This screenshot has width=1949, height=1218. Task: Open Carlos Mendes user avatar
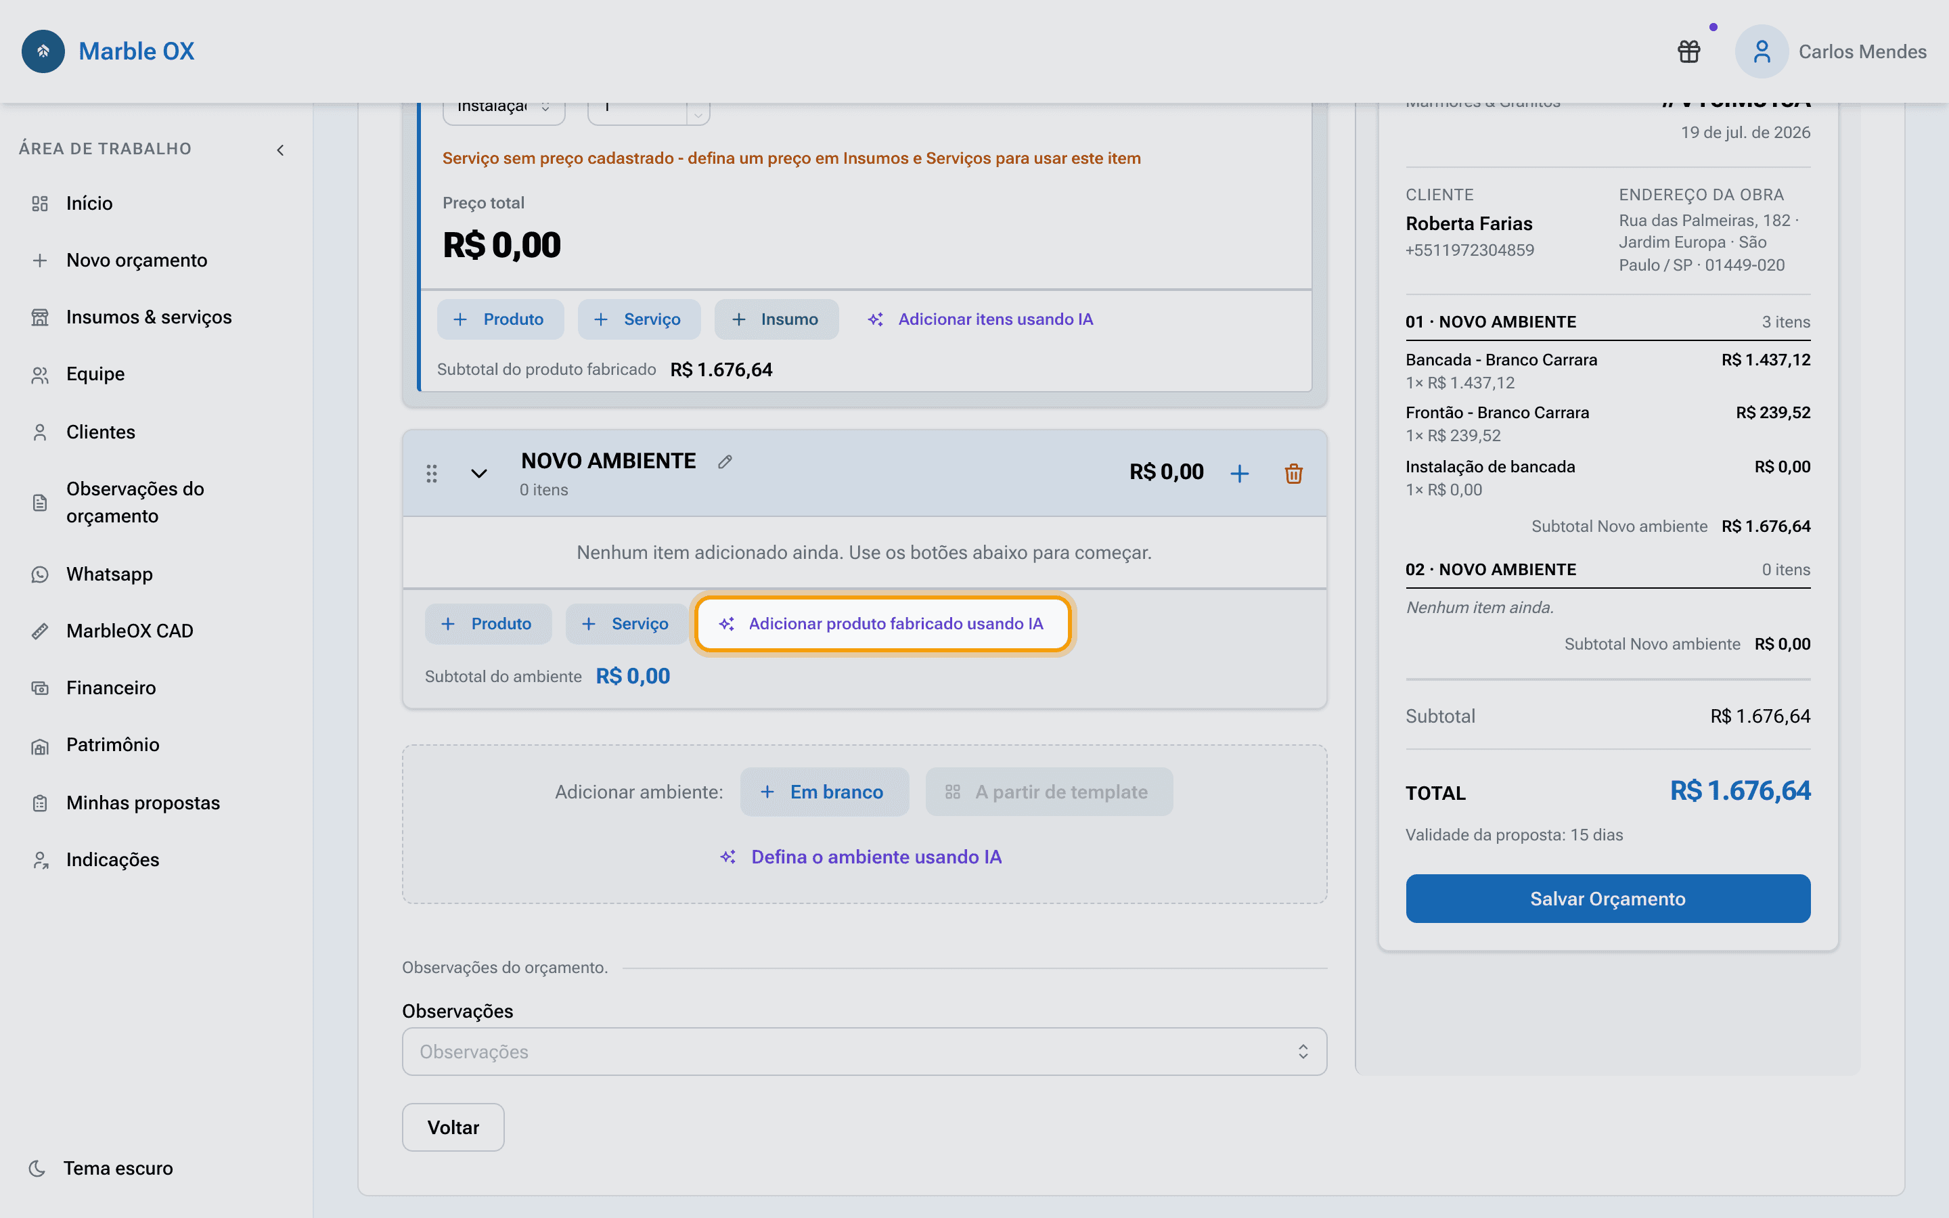pyautogui.click(x=1762, y=51)
